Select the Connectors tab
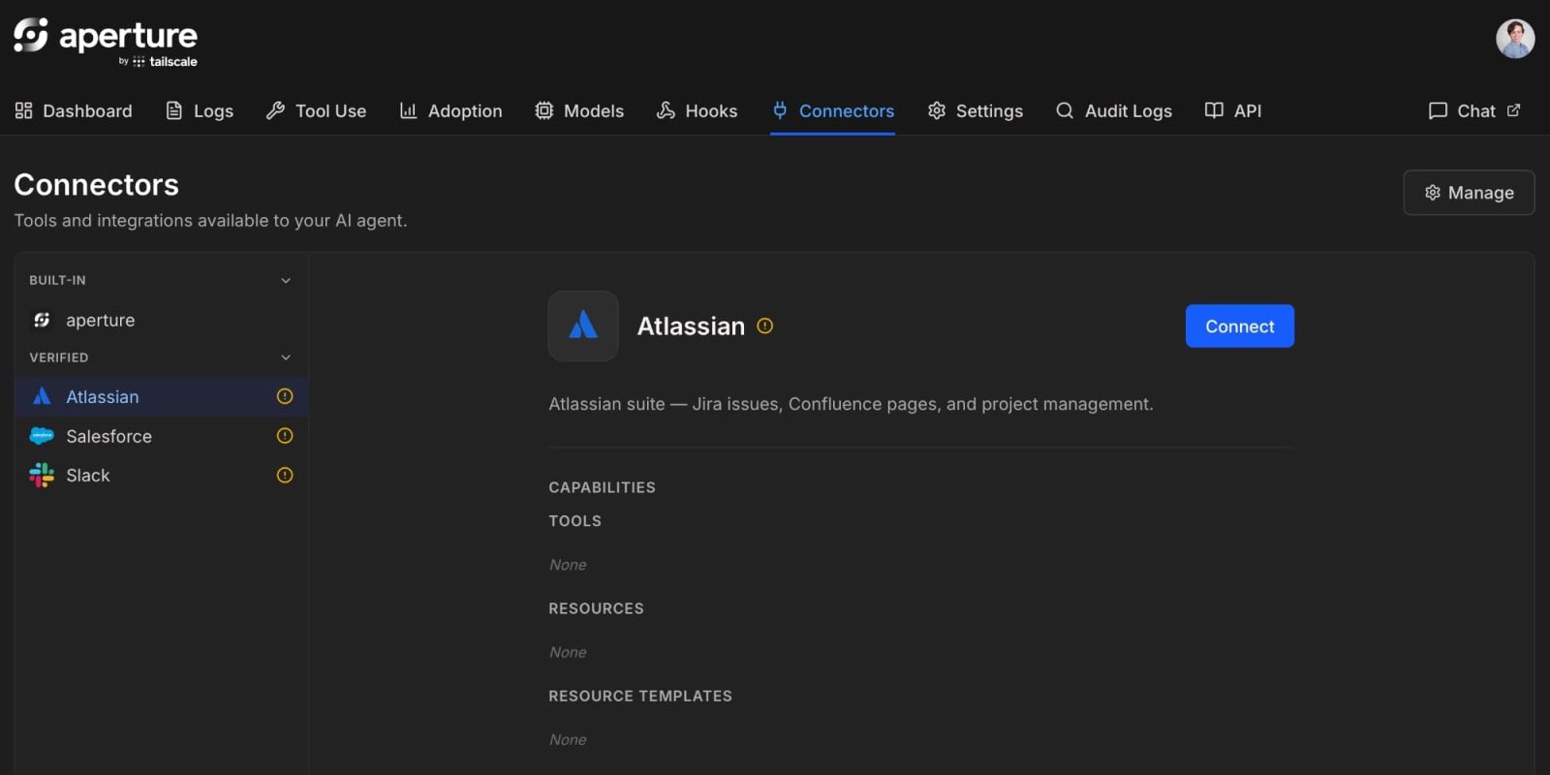 coord(833,110)
